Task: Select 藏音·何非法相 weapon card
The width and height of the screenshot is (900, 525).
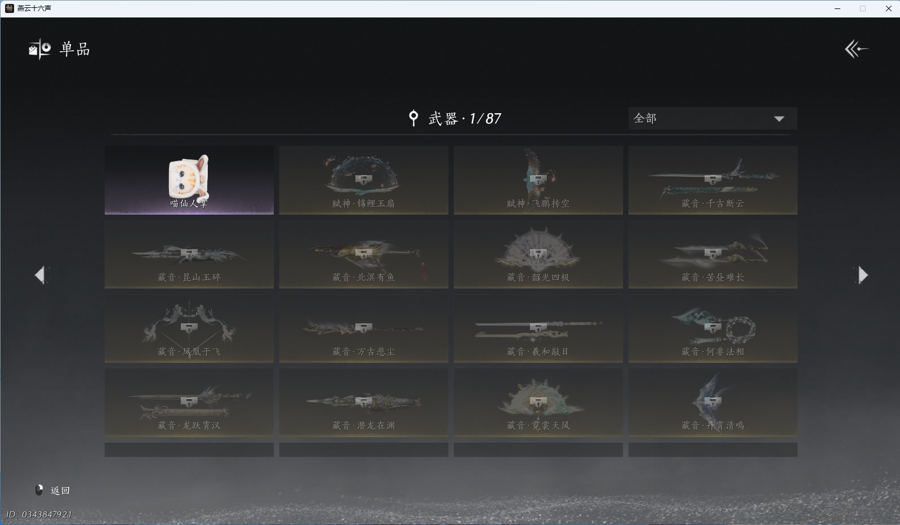Action: click(713, 328)
